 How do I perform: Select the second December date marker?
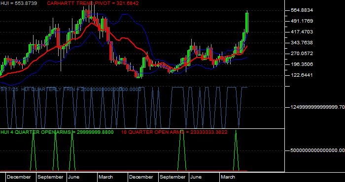pos(141,177)
